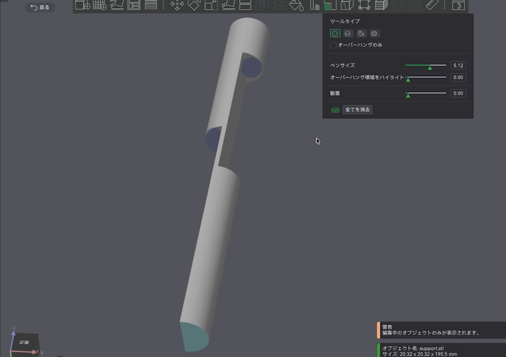Select the sphere brush tool type
506x357 pixels.
[x=348, y=33]
